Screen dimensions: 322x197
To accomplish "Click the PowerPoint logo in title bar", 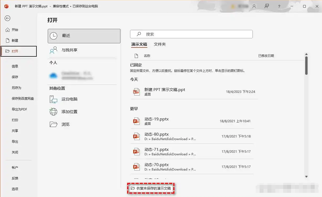I will coord(7,6).
